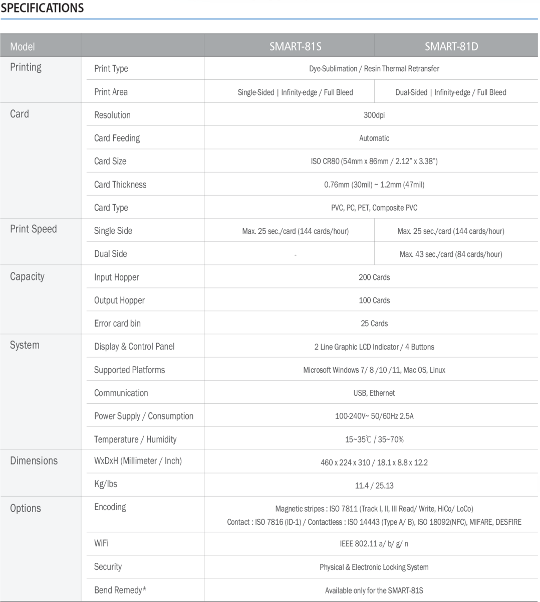Select the "25 Cards" value
The image size is (540, 602).
click(x=374, y=324)
